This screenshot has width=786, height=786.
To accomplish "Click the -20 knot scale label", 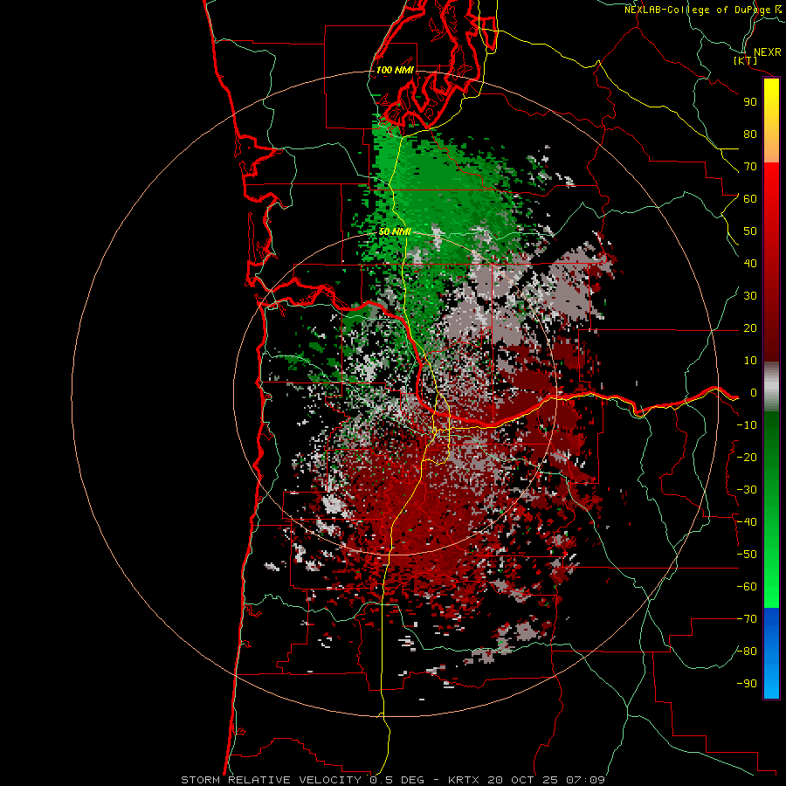I will [747, 457].
